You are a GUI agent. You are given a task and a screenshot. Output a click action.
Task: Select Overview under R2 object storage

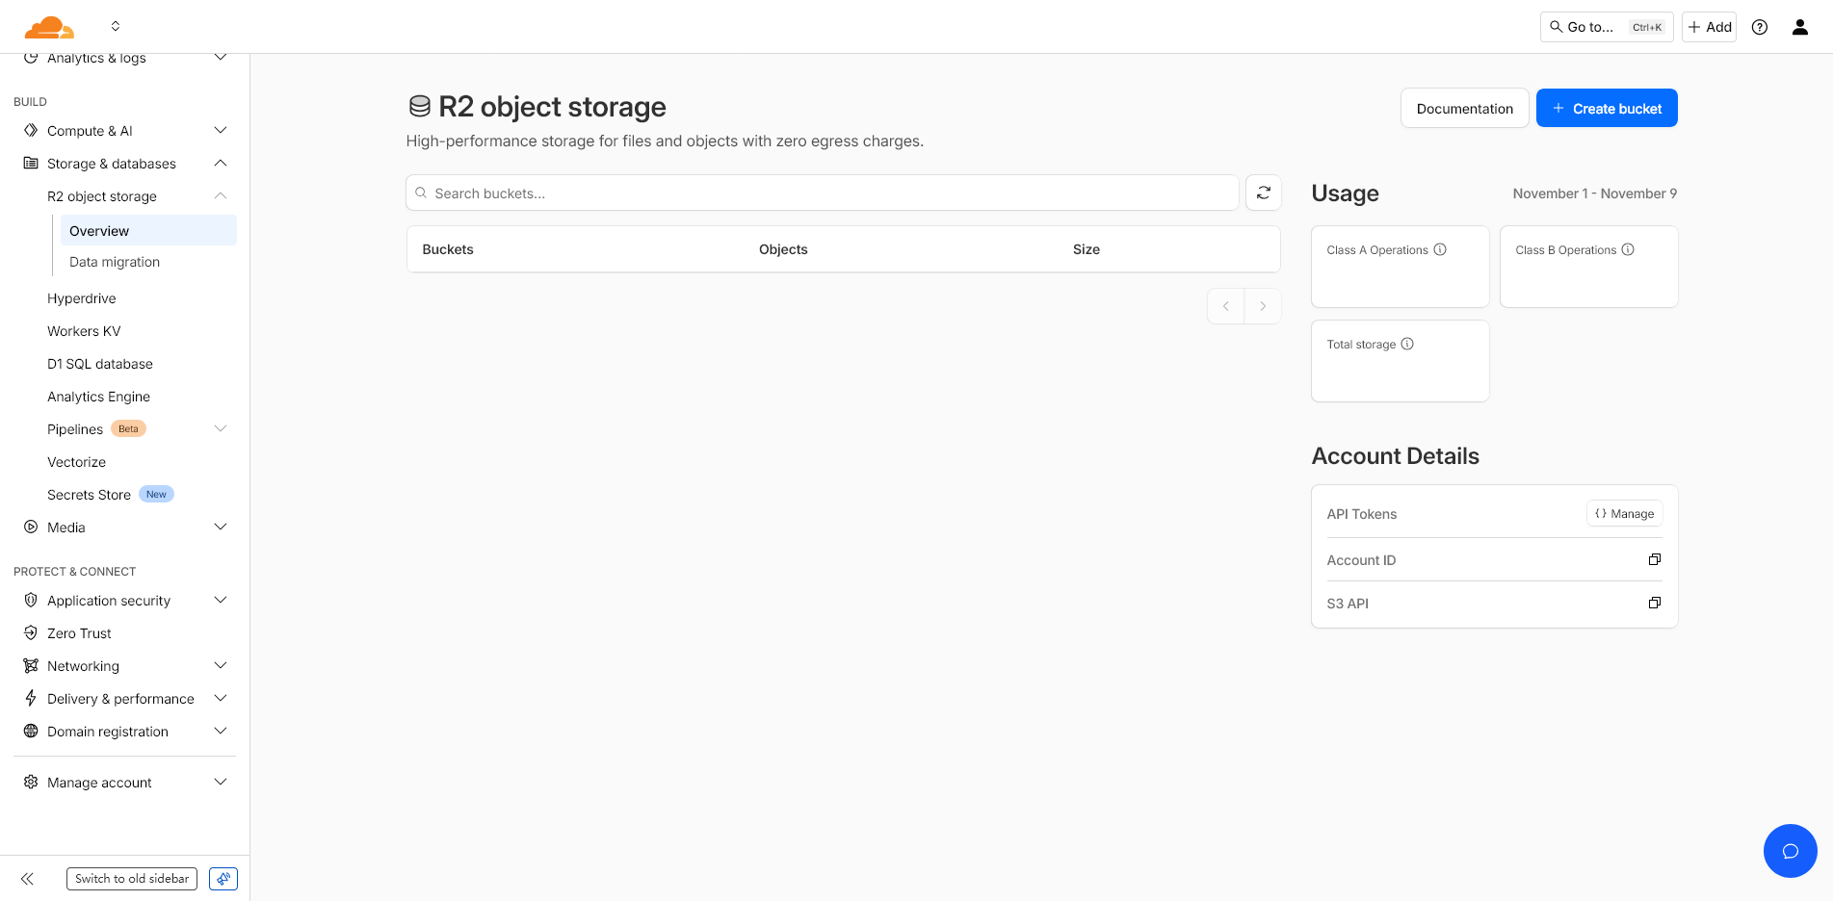[98, 230]
